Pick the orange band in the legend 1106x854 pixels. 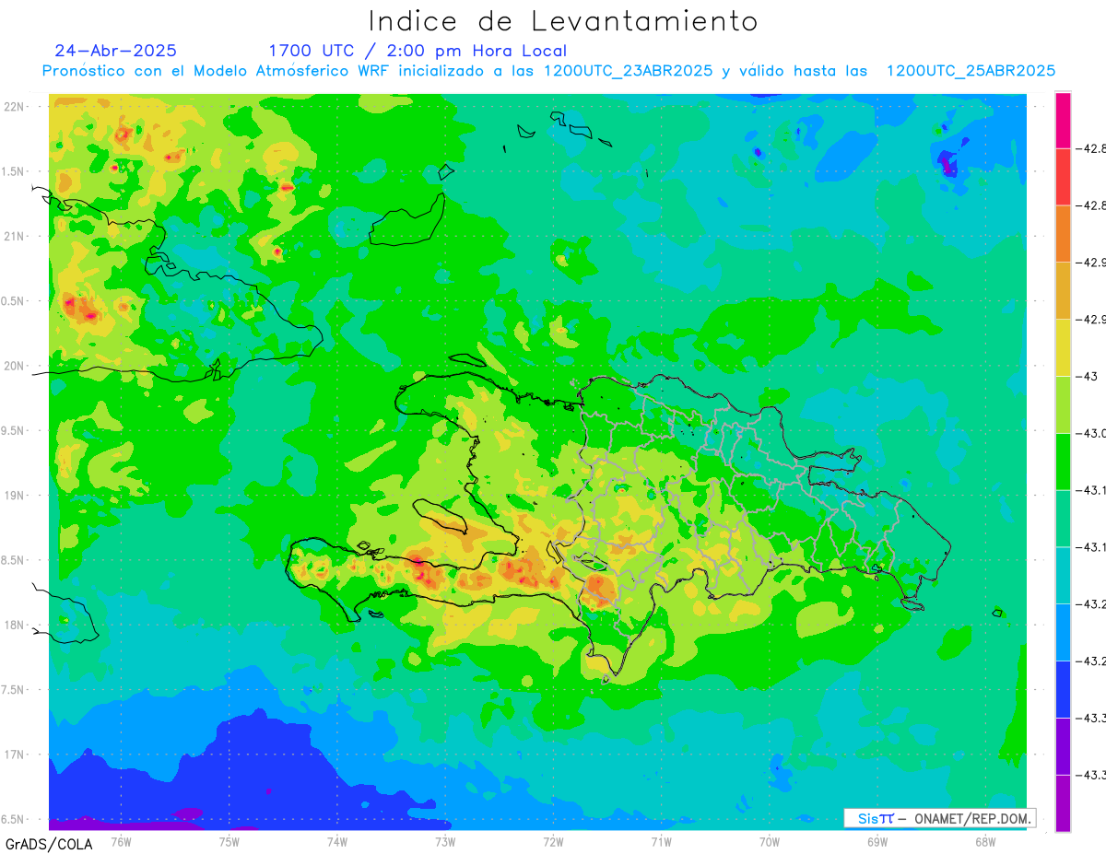coord(1063,233)
